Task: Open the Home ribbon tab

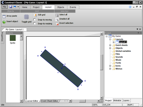Action: [x=25, y=7]
